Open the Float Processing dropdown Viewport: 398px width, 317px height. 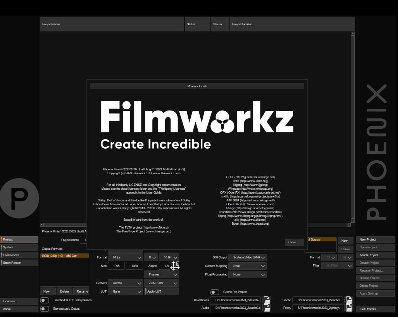tap(248, 275)
